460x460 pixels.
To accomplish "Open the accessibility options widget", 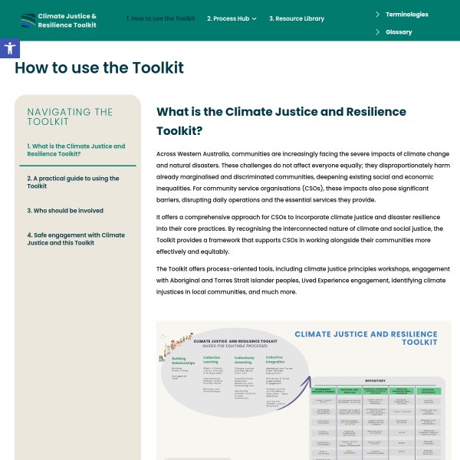I will pos(9,48).
